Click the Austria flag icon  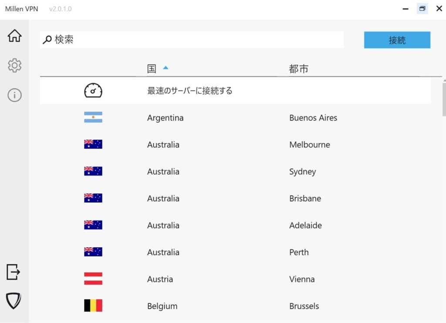pos(93,279)
